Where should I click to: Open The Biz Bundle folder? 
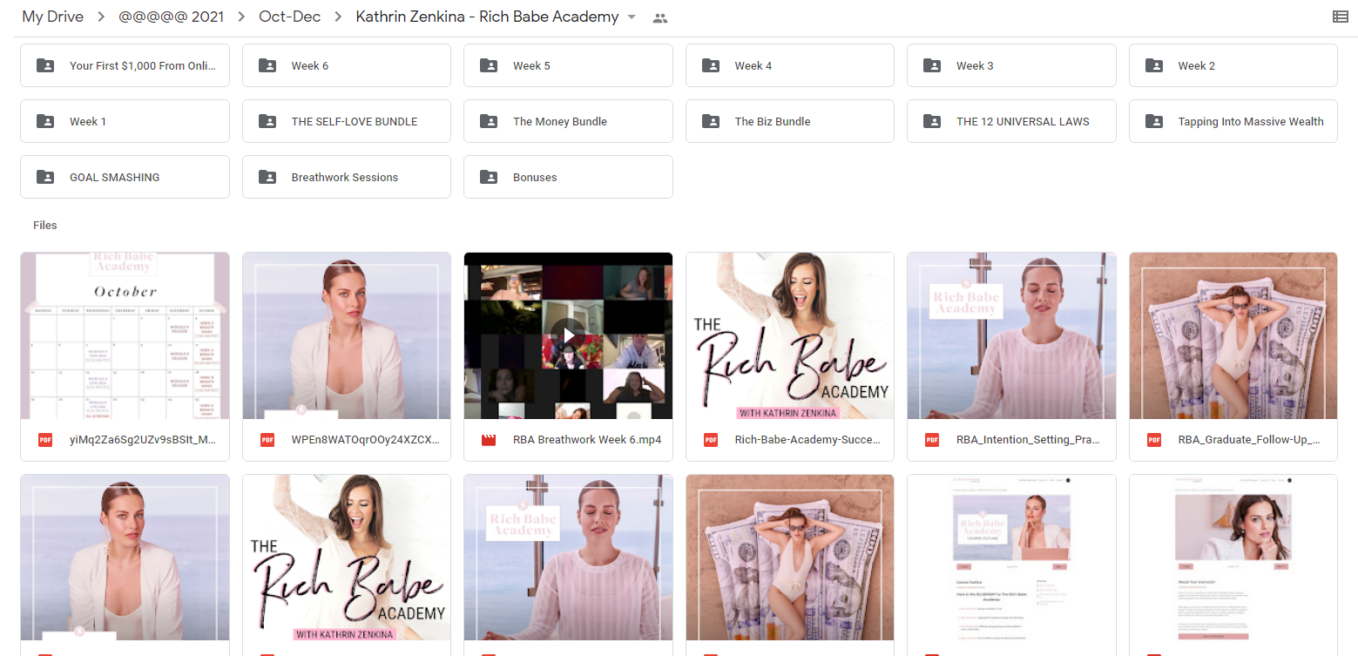click(x=790, y=121)
